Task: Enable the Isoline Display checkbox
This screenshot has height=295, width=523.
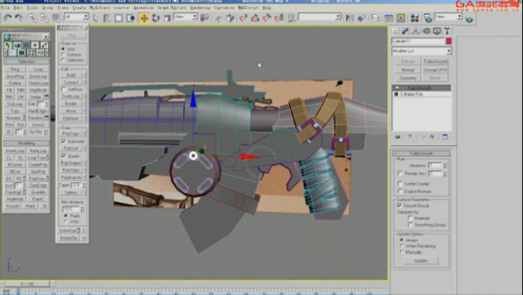Action: tap(400, 184)
